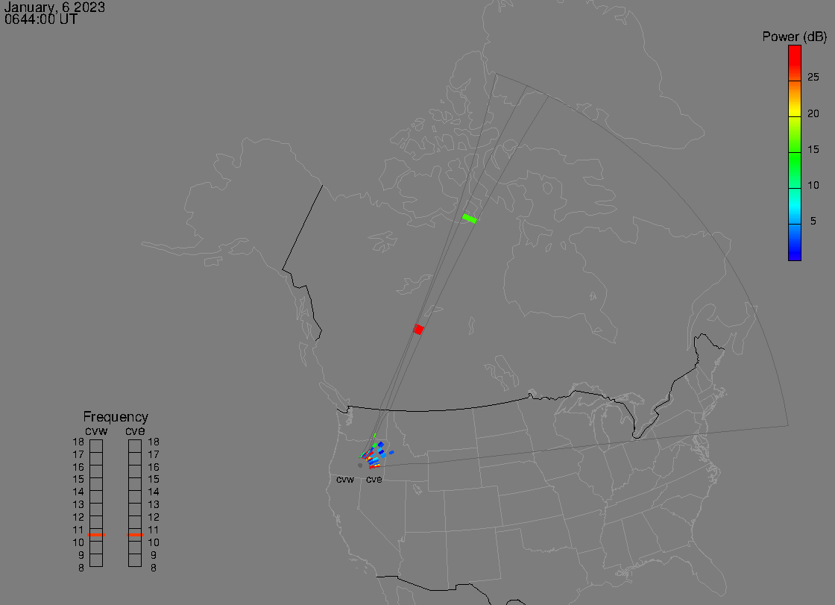Viewport: 835px width, 605px height.
Task: Click the time stamp "0644:00 UT"
Action: click(41, 19)
